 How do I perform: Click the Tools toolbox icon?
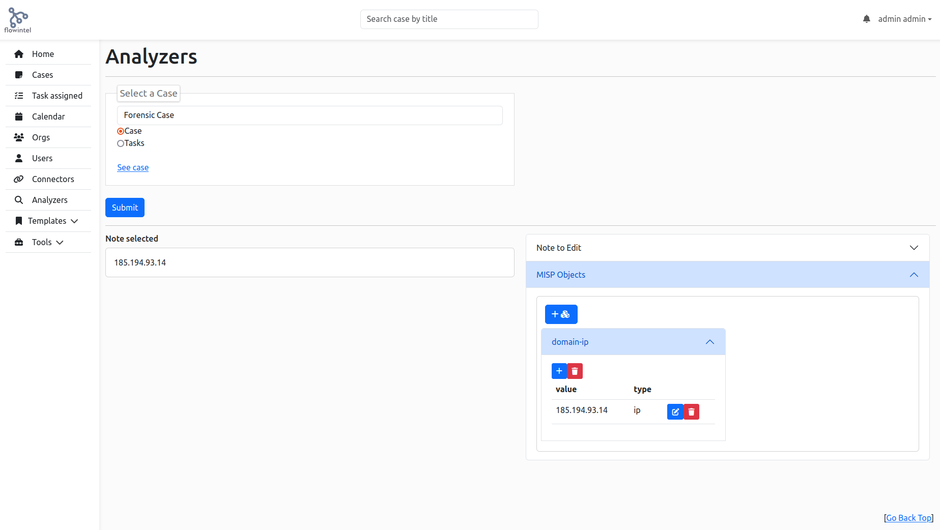point(19,242)
